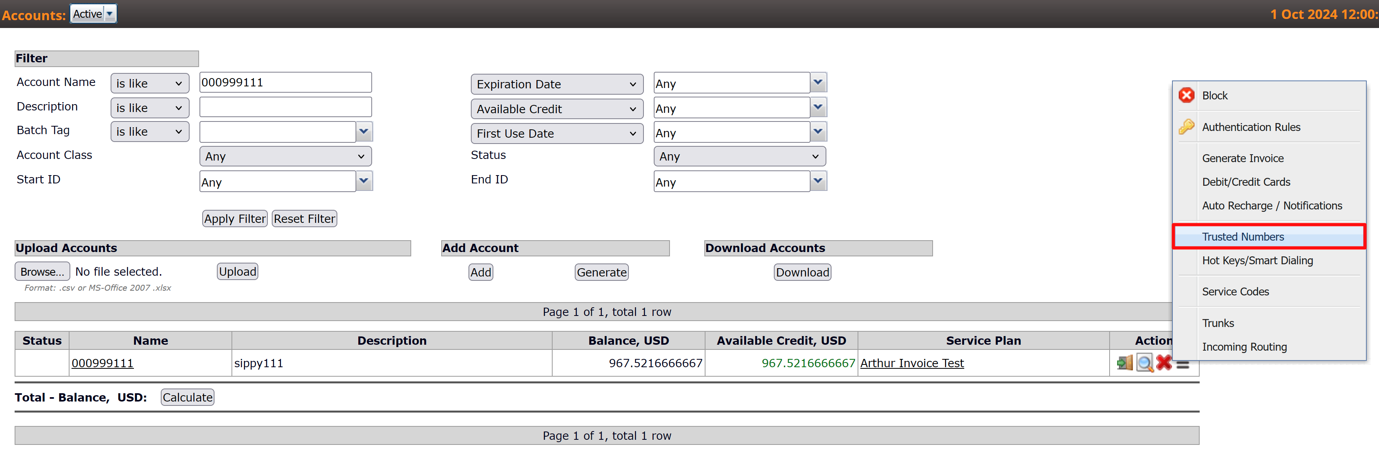Click the Reset Filter button

point(304,219)
